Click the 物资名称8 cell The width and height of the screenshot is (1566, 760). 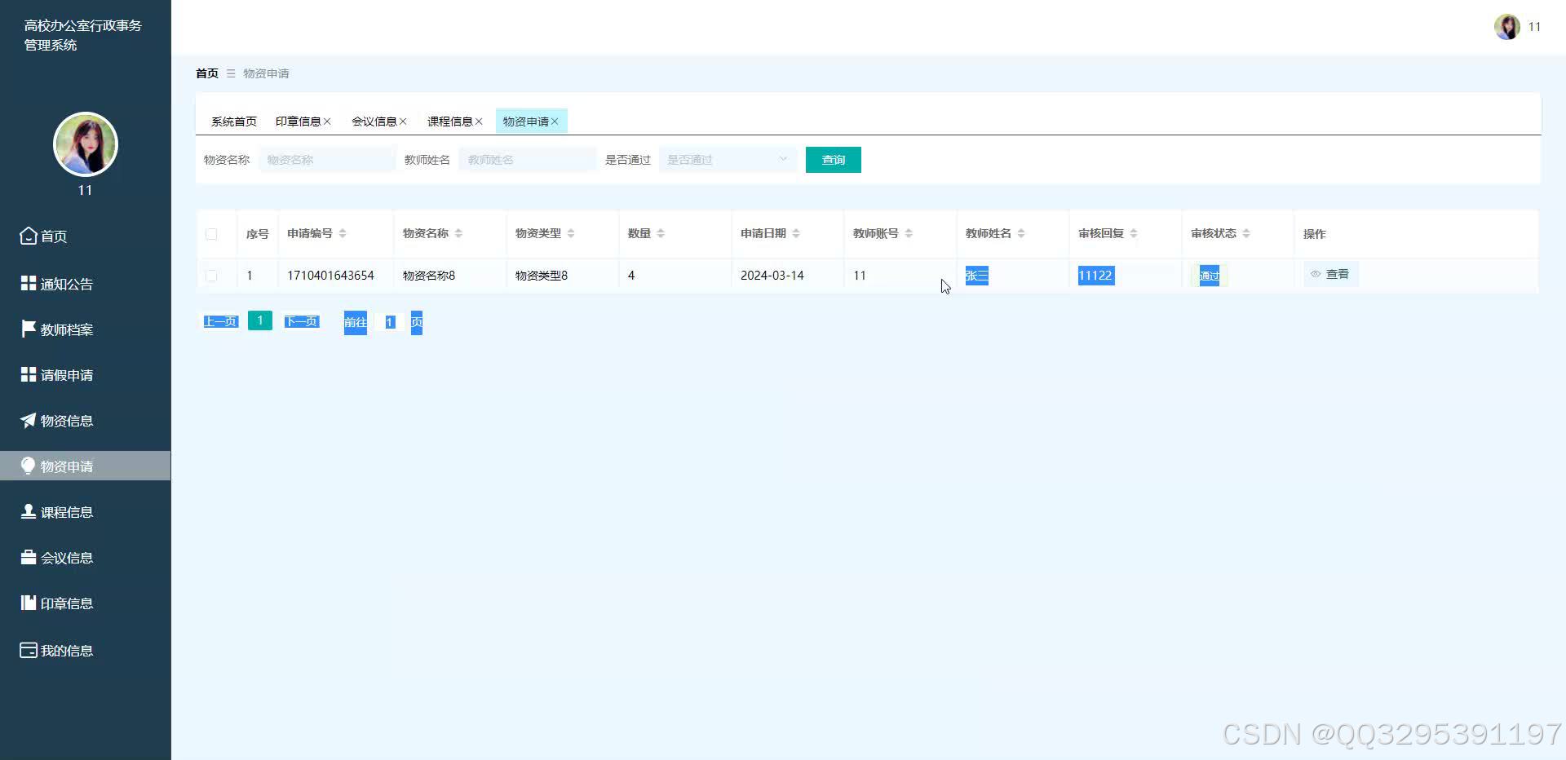429,276
